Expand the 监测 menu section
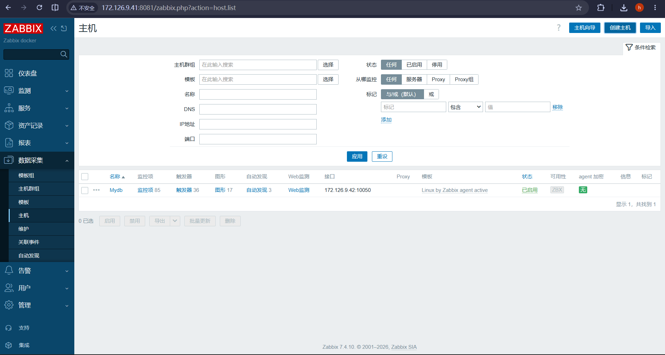The image size is (665, 355). (x=37, y=91)
